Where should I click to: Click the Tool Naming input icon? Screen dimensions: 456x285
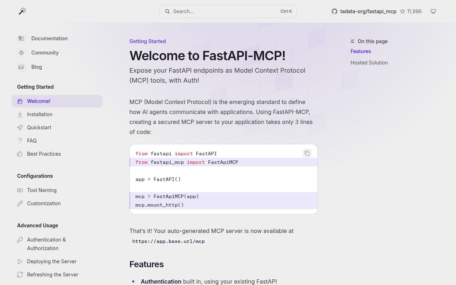tap(20, 190)
